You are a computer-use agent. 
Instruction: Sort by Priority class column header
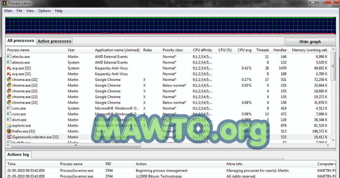pos(175,50)
